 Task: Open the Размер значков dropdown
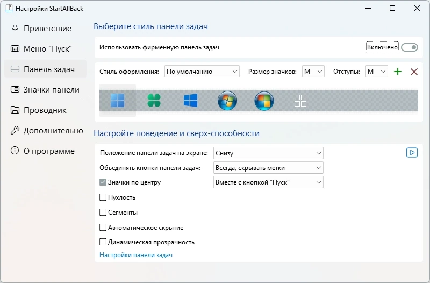[313, 72]
